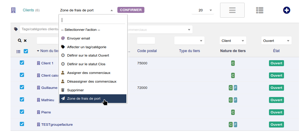Uncheck the Client 1 row checkbox
This screenshot has height=138, width=302.
point(22,63)
